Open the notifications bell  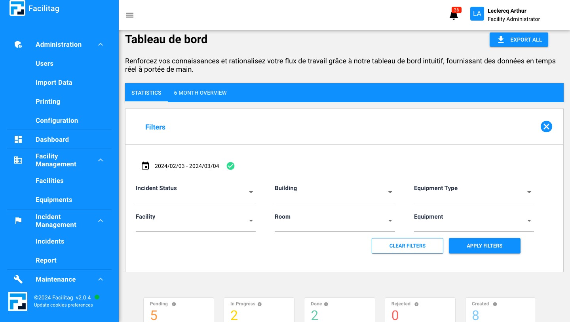(x=454, y=15)
